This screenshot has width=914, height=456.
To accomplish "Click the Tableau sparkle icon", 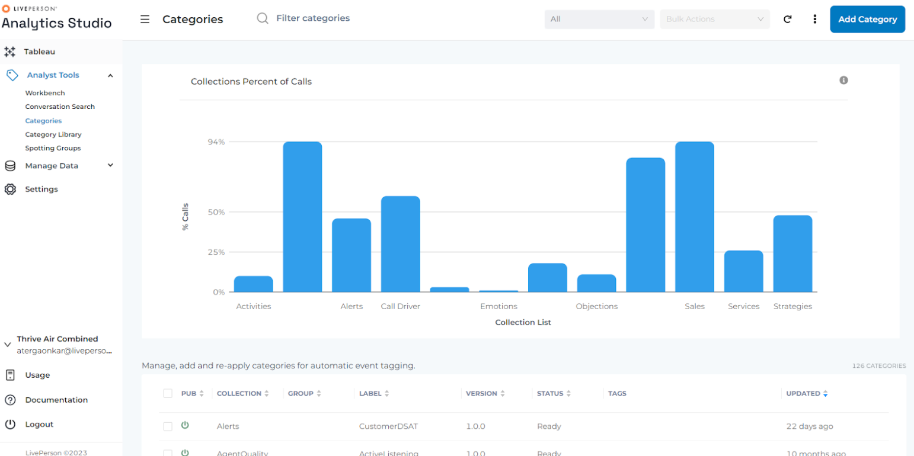I will 9,52.
